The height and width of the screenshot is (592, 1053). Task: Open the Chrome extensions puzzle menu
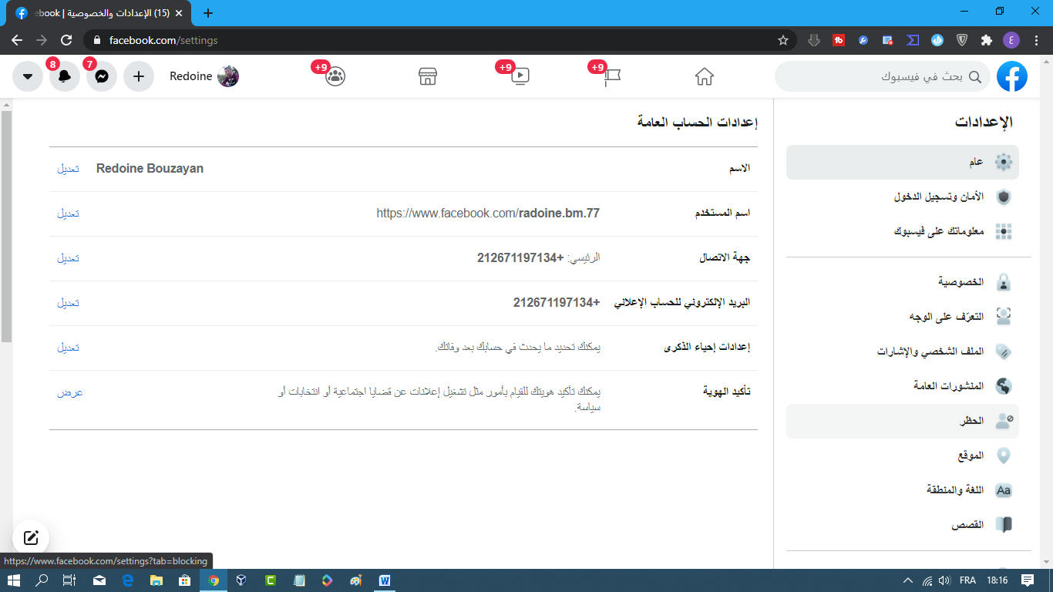(x=987, y=40)
